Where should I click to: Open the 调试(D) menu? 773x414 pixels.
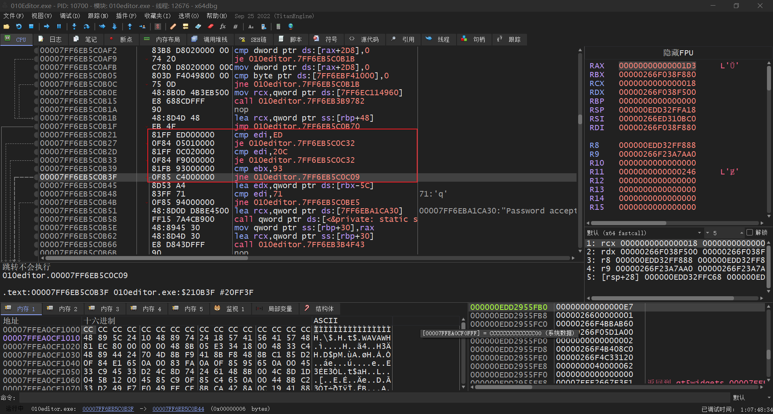click(70, 16)
